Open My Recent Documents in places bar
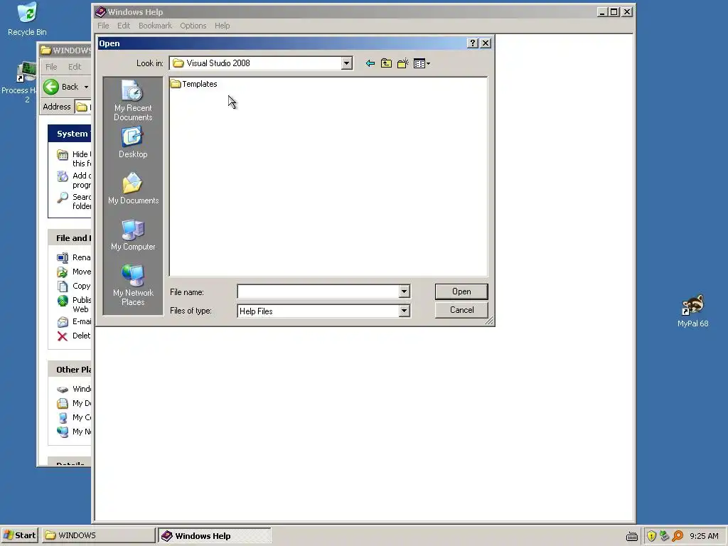The height and width of the screenshot is (546, 728). [133, 100]
